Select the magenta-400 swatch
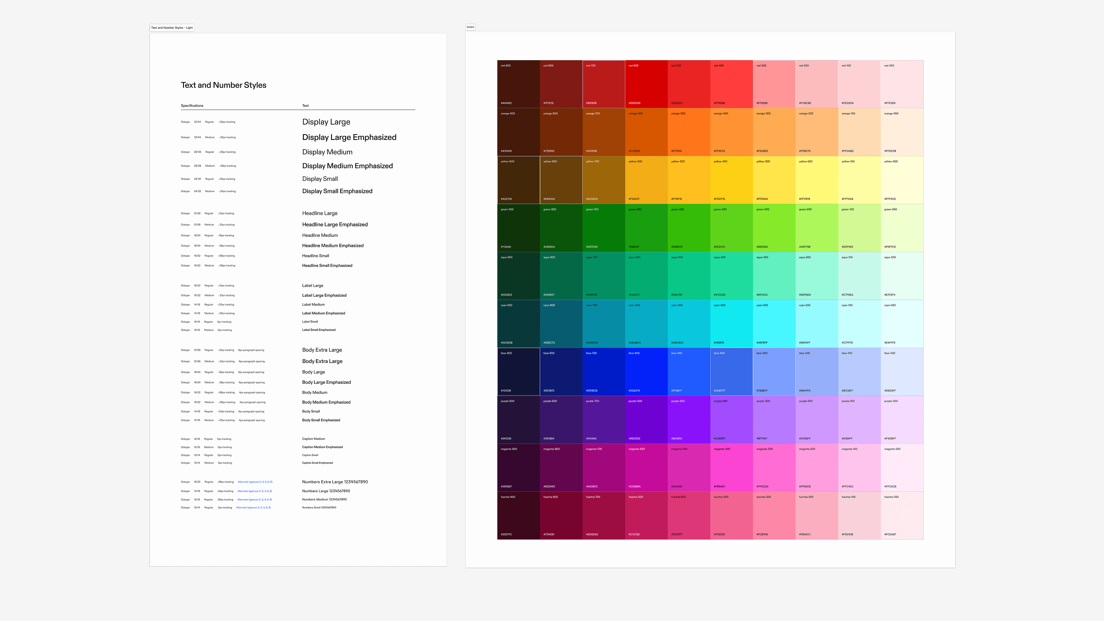1104x621 pixels. pos(731,468)
